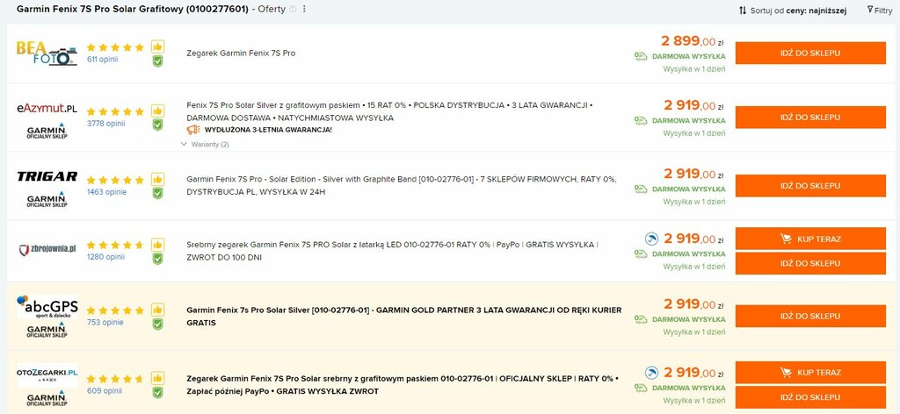Open 611 opinii reviews for BEA FOTO
The image size is (900, 414).
pos(103,60)
